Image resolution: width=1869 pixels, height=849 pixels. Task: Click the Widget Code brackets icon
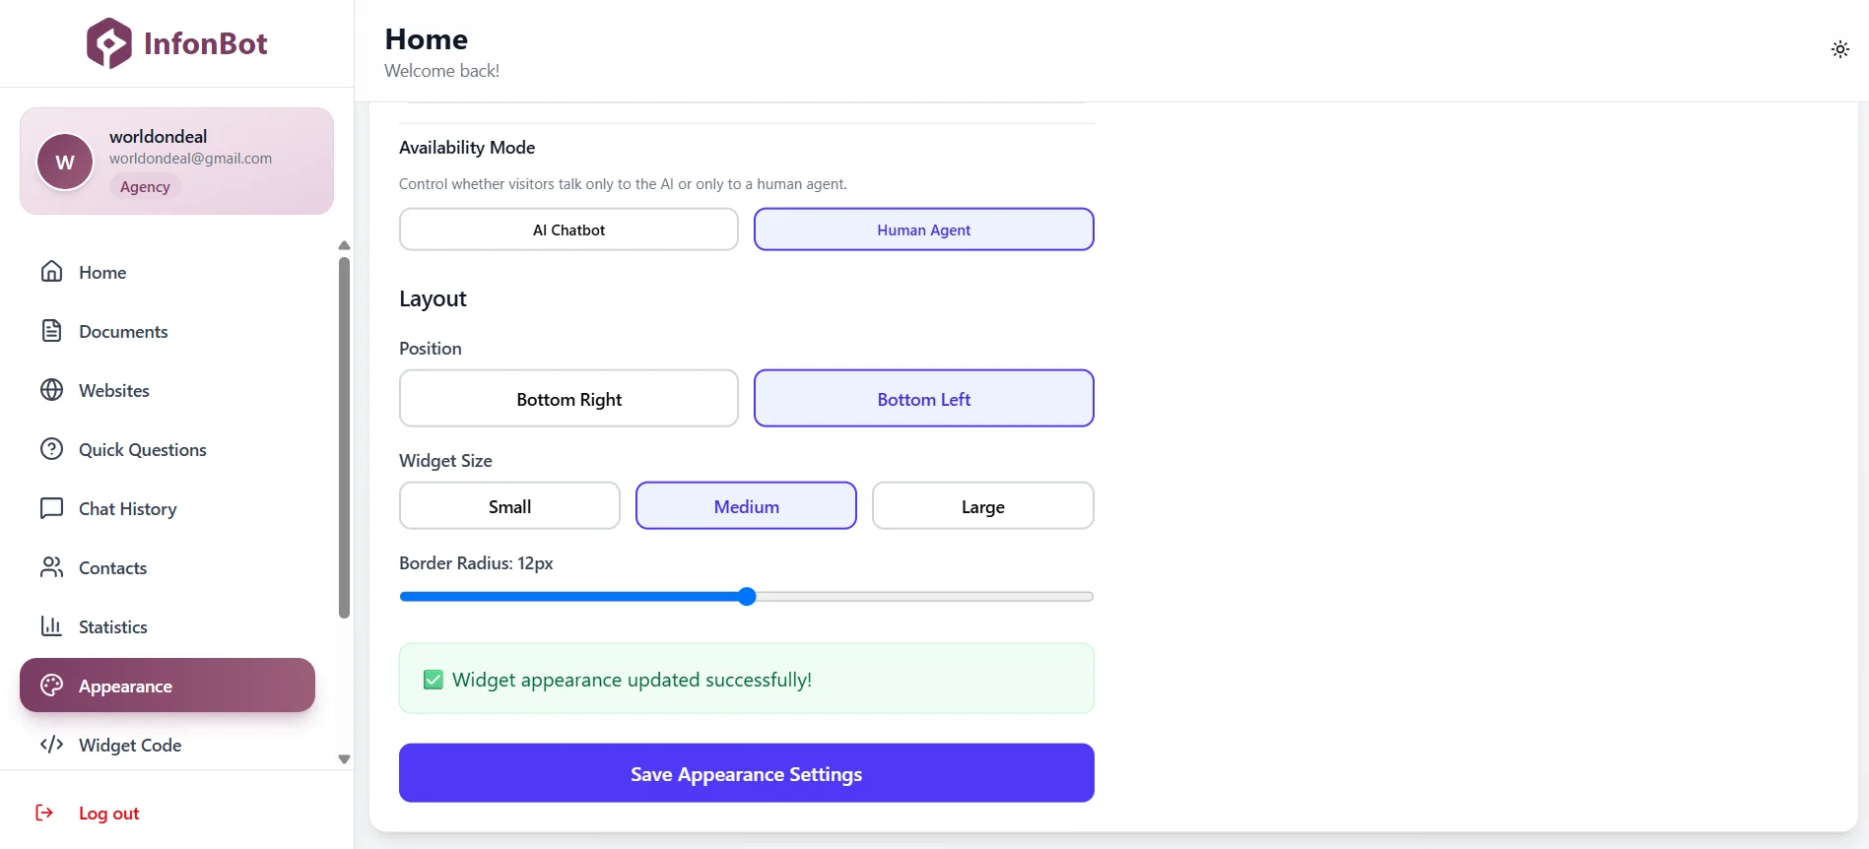click(x=52, y=745)
